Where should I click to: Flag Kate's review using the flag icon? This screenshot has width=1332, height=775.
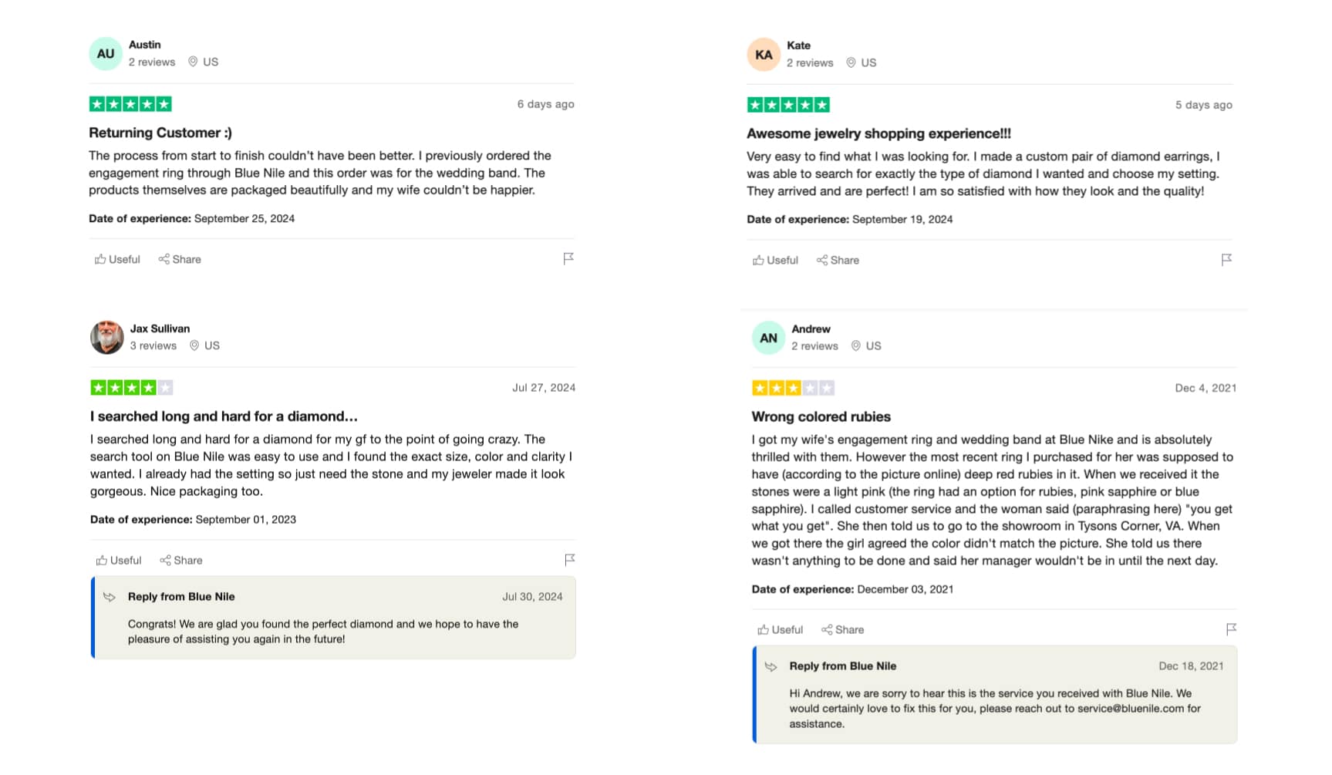coord(1226,261)
